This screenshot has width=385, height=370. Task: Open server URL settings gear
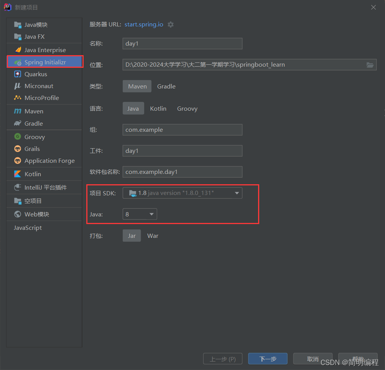(x=171, y=25)
